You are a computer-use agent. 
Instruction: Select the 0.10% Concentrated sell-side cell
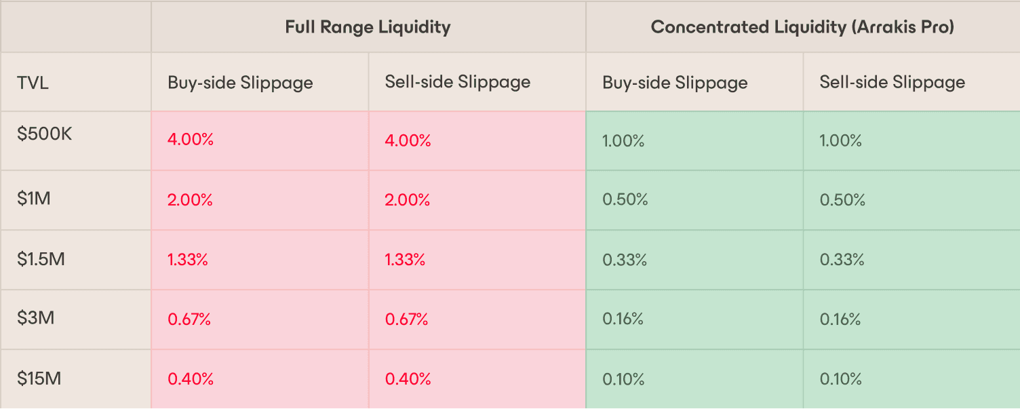tap(841, 378)
